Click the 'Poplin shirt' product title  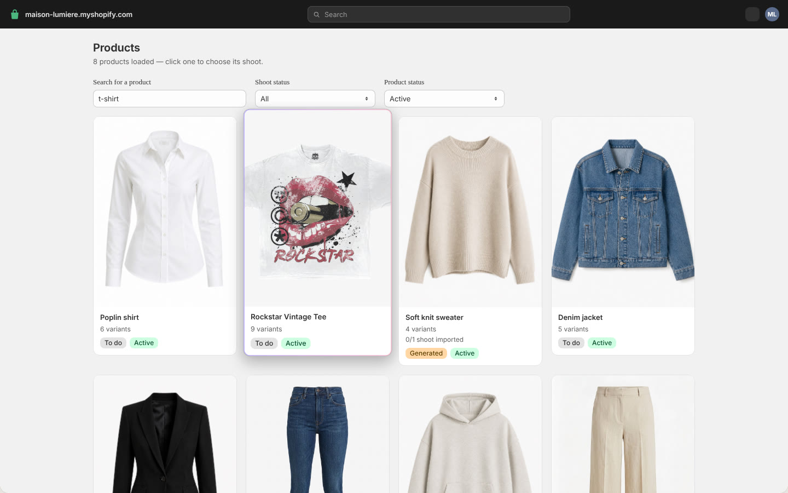[x=119, y=317]
